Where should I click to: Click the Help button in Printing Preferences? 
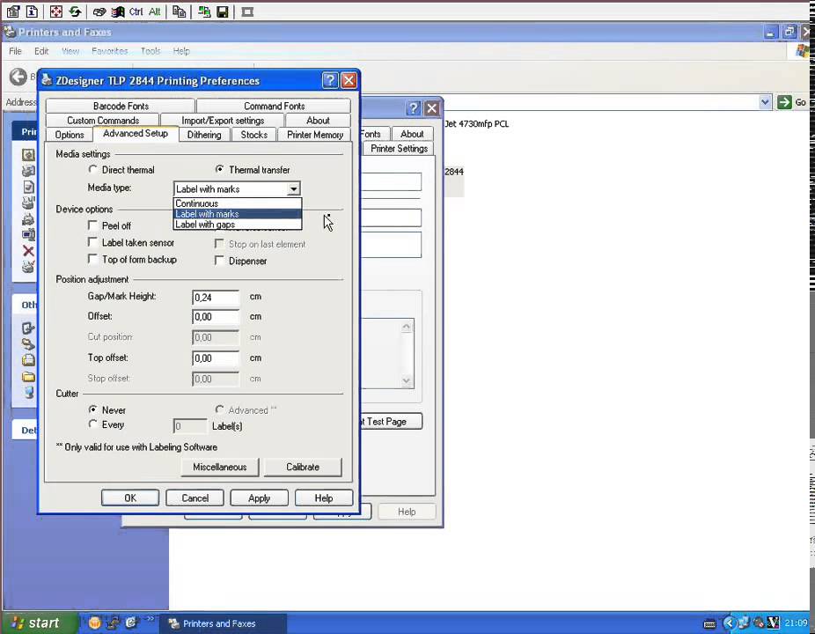pyautogui.click(x=324, y=498)
